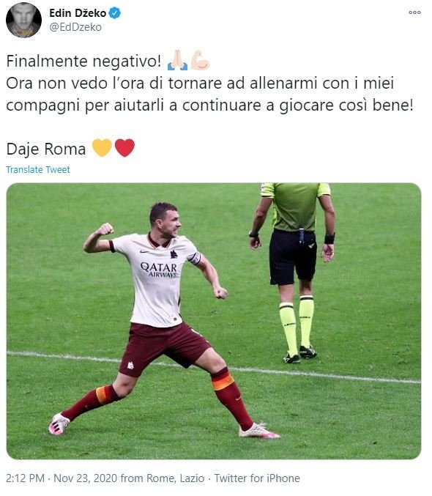Viewport: 432px width, 496px height.
Task: Click the flexed biceps emoji
Action: pyautogui.click(x=200, y=60)
